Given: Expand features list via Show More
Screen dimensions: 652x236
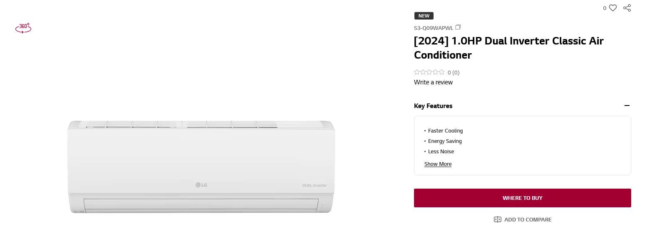Looking at the screenshot, I should pos(438,164).
